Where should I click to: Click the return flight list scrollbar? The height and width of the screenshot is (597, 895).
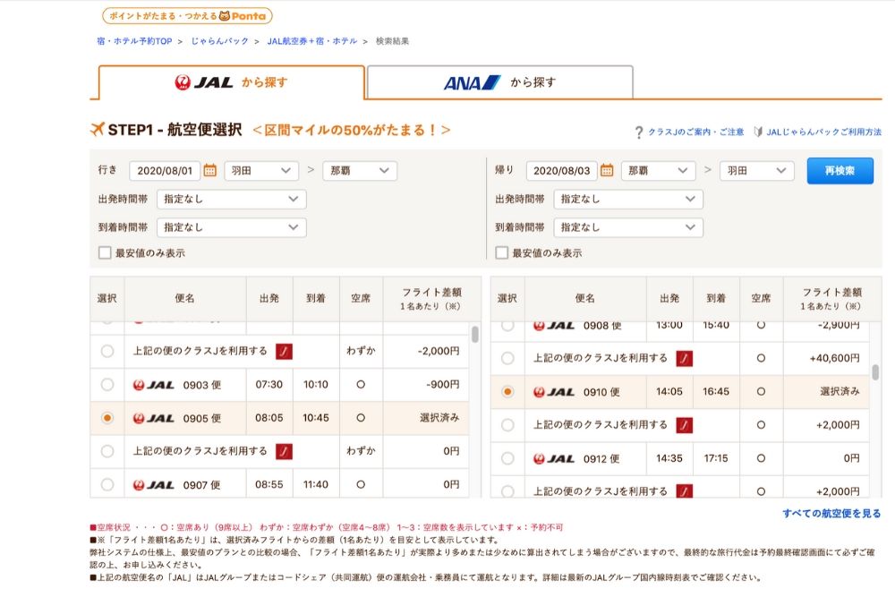[x=875, y=372]
